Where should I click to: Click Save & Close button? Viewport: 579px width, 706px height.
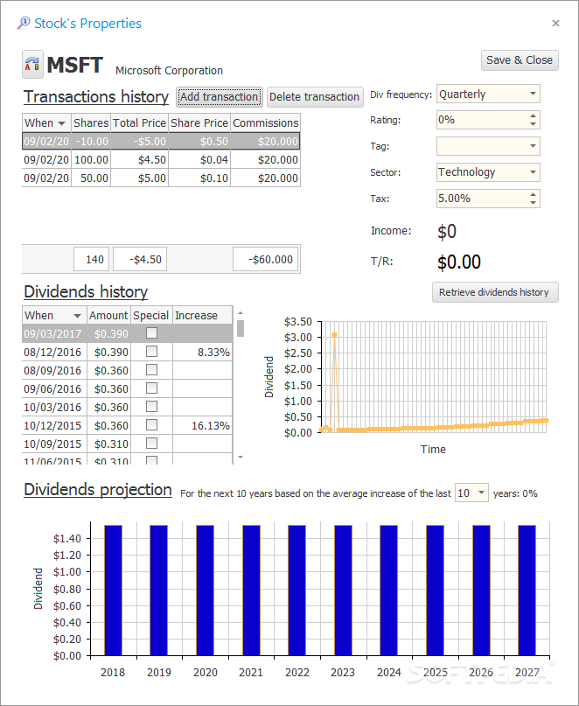(520, 60)
